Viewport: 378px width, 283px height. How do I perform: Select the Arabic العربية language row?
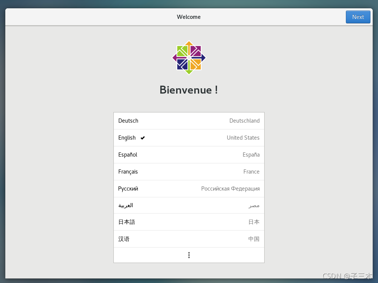click(x=189, y=205)
